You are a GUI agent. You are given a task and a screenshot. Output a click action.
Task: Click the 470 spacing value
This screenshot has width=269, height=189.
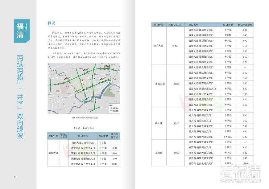[x=114, y=153]
